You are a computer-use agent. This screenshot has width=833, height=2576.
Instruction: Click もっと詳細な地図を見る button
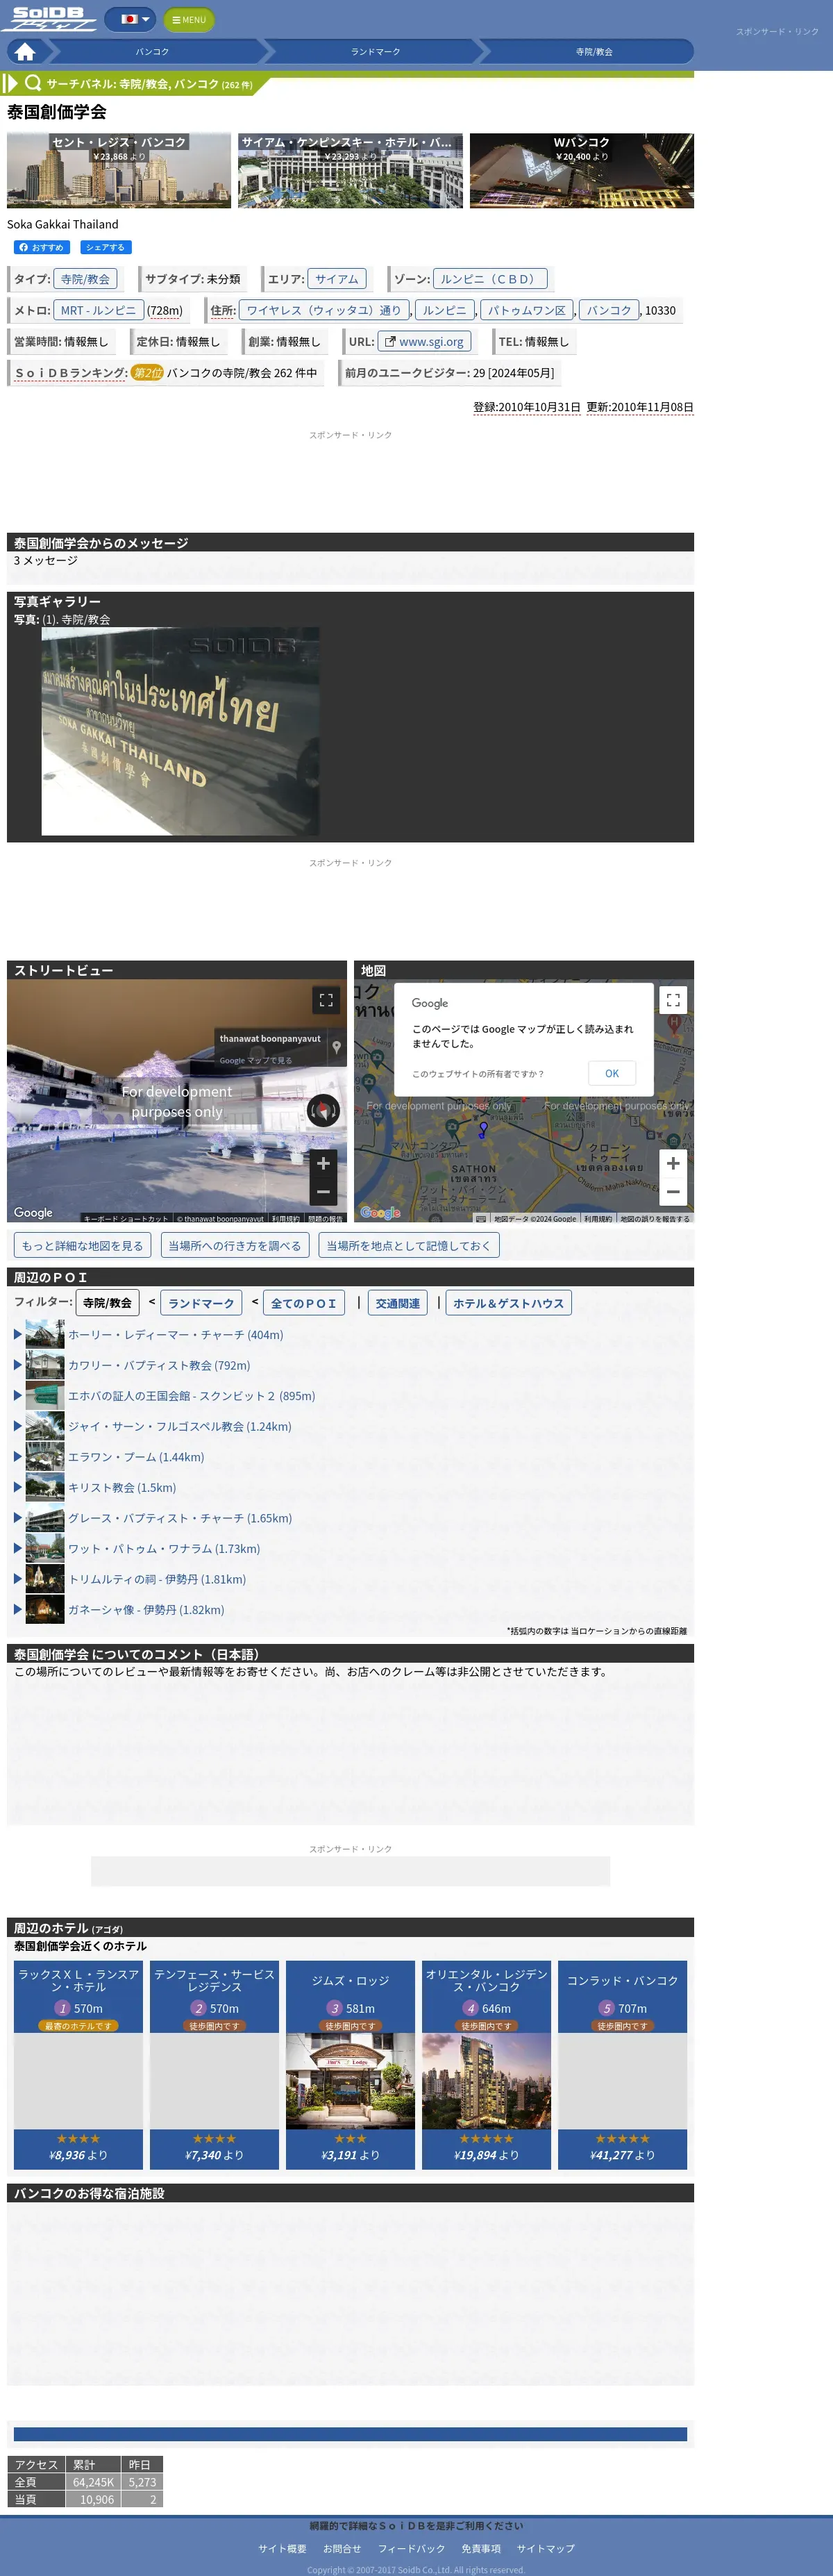coord(83,1245)
